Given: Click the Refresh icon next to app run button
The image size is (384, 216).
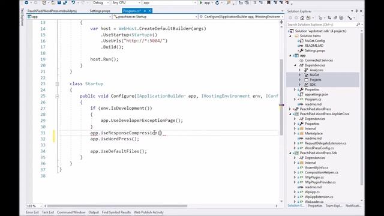Looking at the screenshot, I should (217, 2).
